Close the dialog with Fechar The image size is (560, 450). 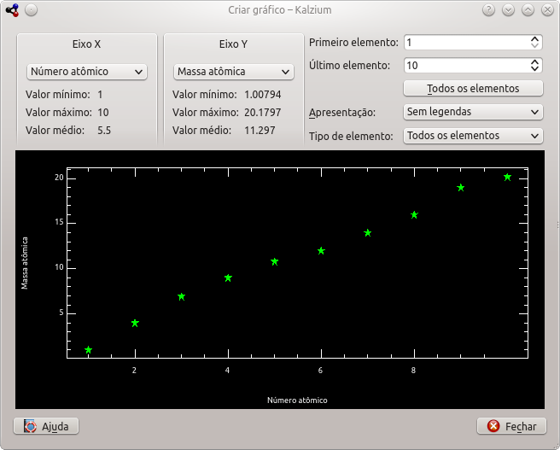(x=510, y=426)
